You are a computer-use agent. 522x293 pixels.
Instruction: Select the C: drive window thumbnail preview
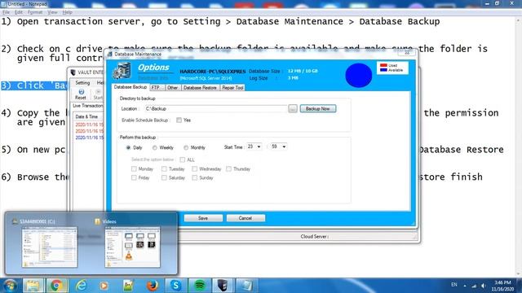coord(50,247)
